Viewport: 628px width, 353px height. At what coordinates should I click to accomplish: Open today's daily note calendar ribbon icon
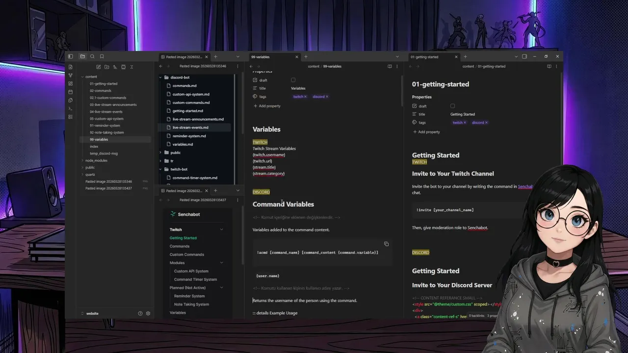pos(71,92)
